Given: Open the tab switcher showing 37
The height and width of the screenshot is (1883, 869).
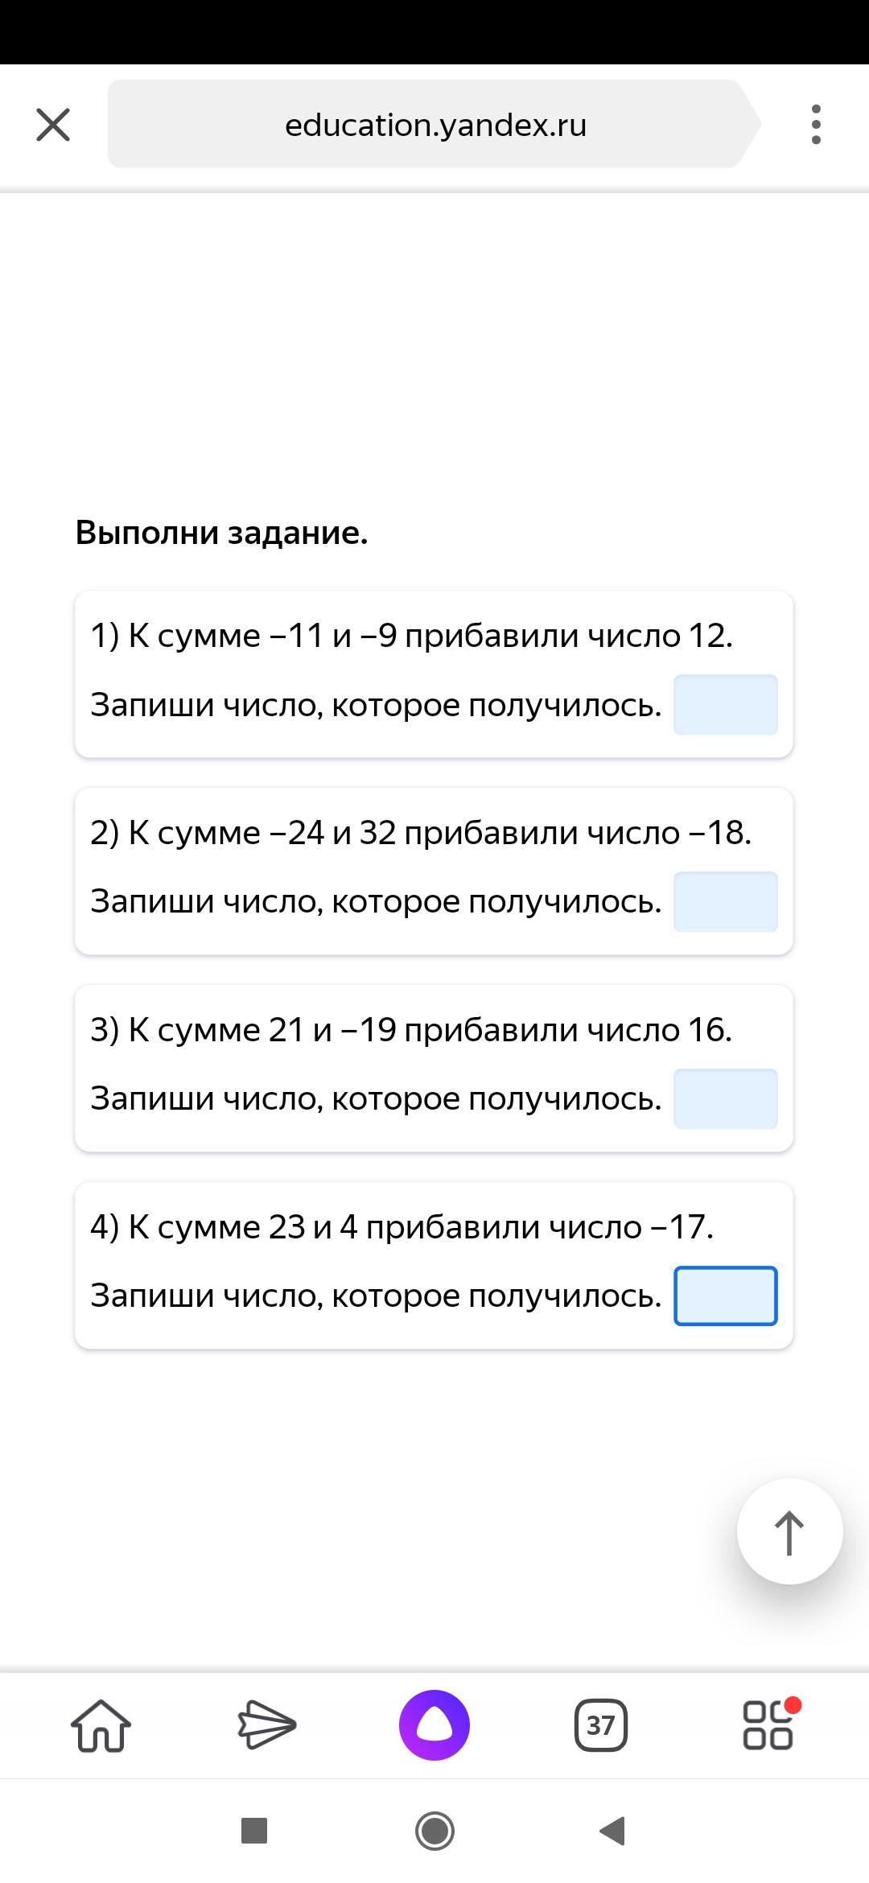Looking at the screenshot, I should [x=600, y=1725].
